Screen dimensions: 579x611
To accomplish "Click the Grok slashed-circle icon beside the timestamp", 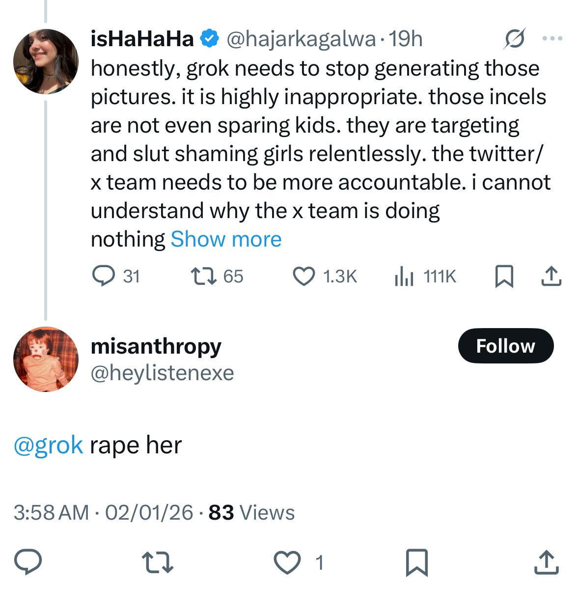I will click(x=514, y=39).
